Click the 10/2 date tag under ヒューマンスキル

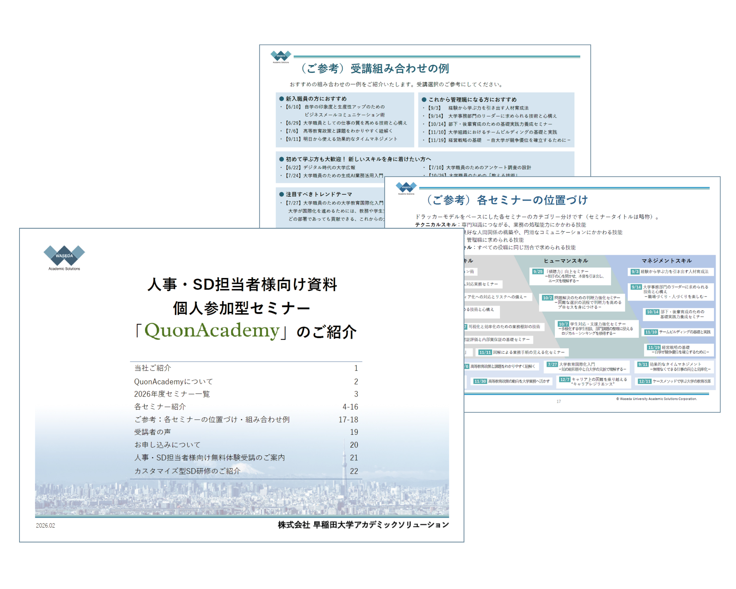tap(547, 297)
